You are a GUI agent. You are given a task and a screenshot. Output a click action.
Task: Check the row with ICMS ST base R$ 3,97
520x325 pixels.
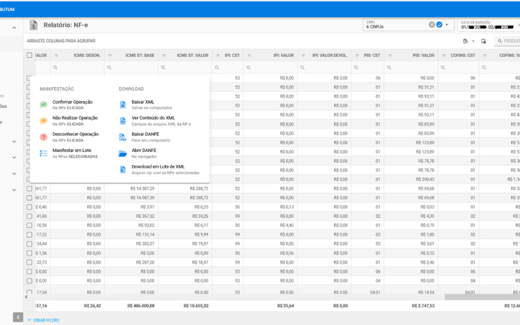(x=29, y=207)
